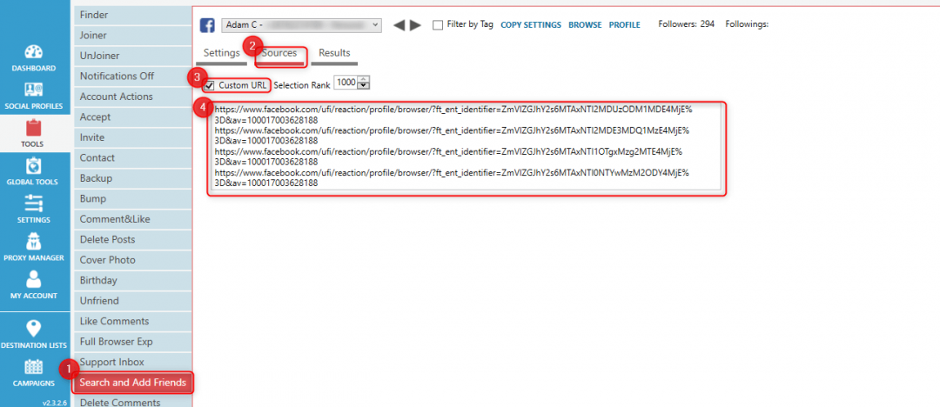Open the Dashboard icon in sidebar
940x407 pixels.
(x=34, y=52)
